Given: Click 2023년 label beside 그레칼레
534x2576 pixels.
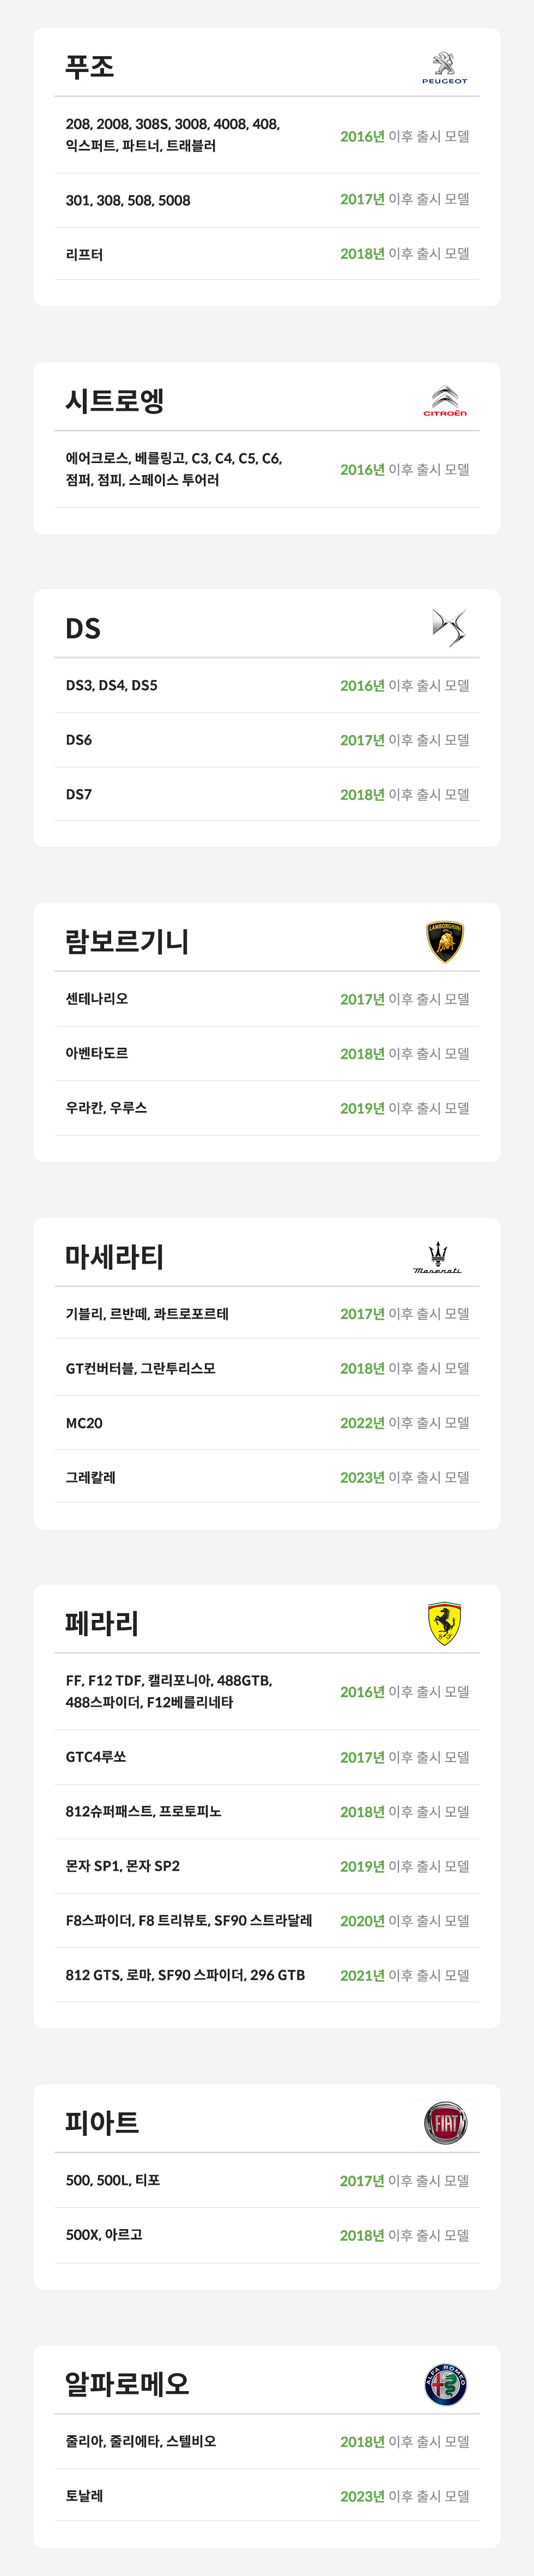Looking at the screenshot, I should point(361,1478).
